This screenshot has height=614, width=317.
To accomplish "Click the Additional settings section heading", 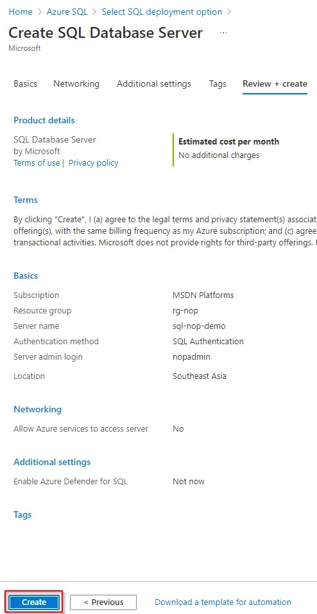I will (x=52, y=462).
